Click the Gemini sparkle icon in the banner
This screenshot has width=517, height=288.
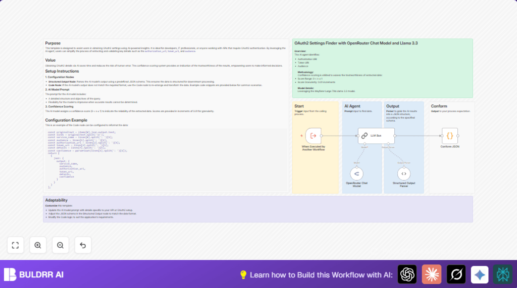pos(480,274)
